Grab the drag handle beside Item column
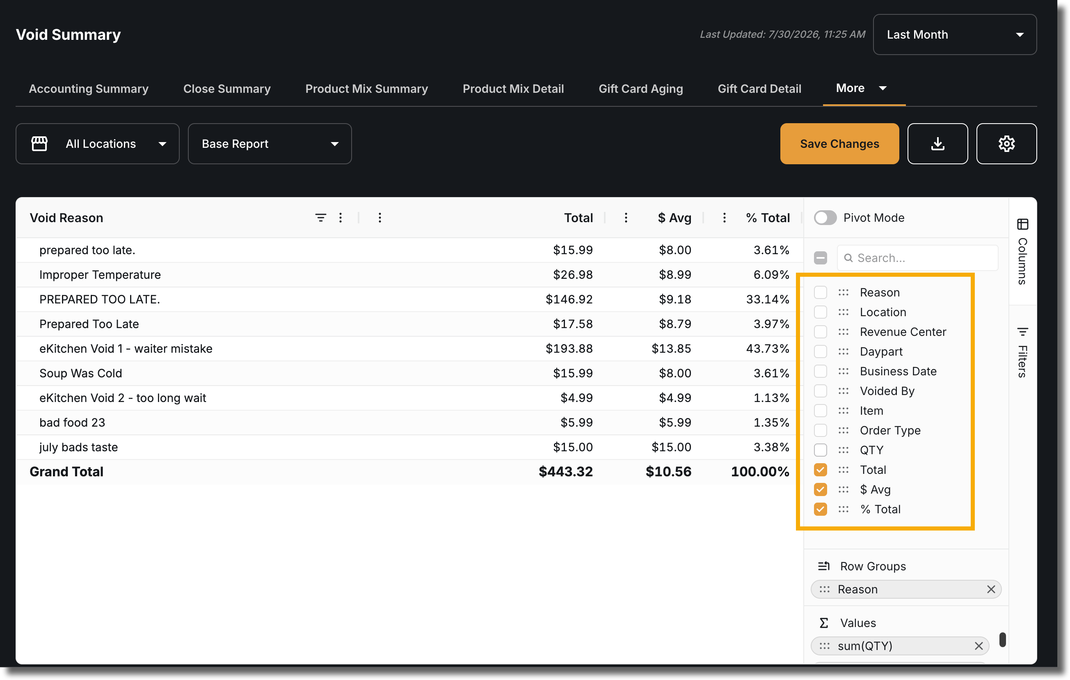1070x680 pixels. pyautogui.click(x=843, y=411)
